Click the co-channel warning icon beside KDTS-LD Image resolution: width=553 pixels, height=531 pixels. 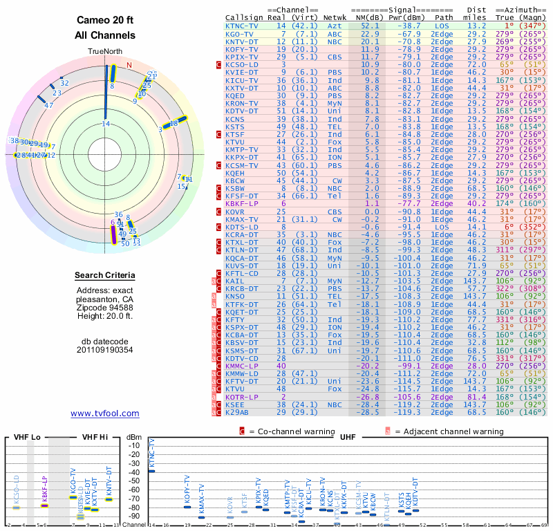click(218, 227)
